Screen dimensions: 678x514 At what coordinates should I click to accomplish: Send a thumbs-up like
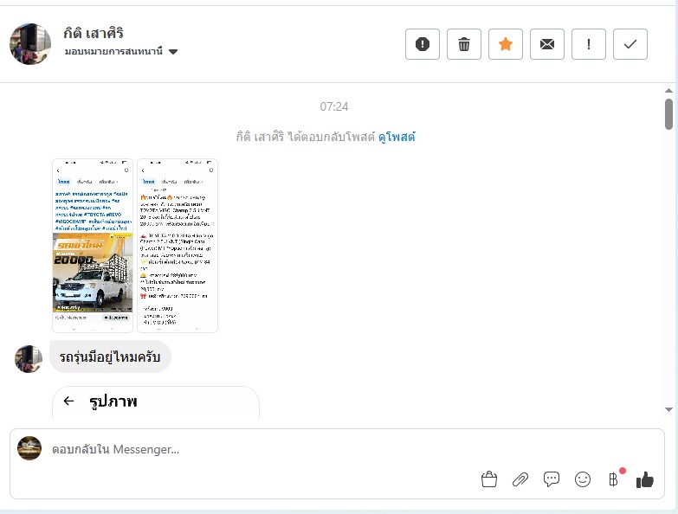tap(645, 479)
